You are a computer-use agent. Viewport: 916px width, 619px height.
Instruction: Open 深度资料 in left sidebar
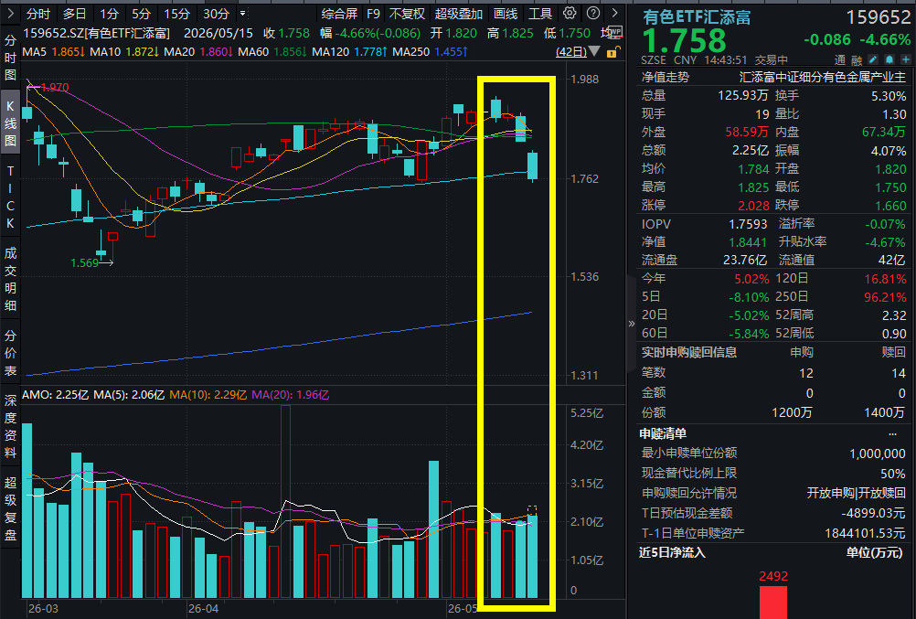pyautogui.click(x=10, y=426)
